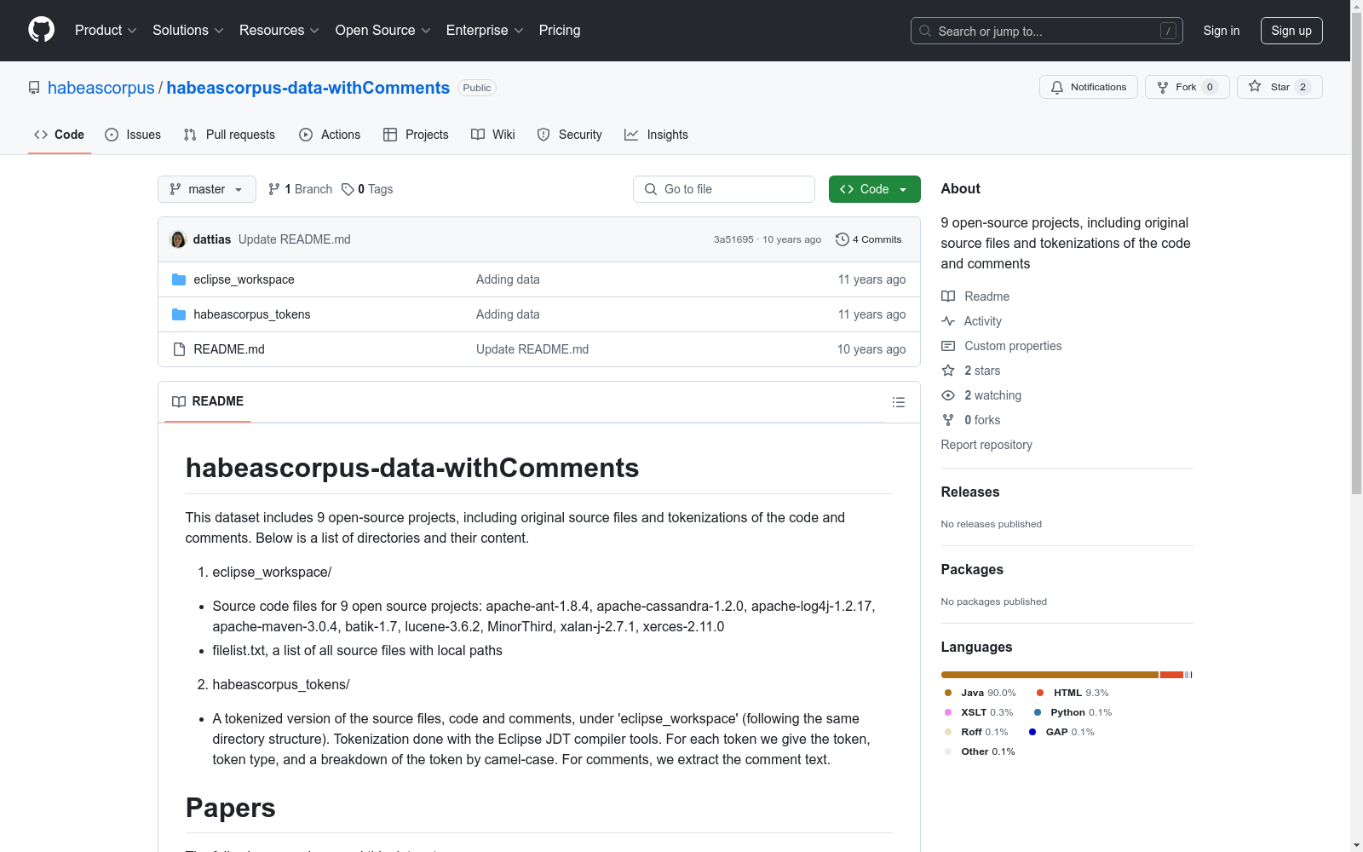Screen dimensions: 1363x852
Task: Click dattias avatar thumbnail
Action: coord(178,239)
